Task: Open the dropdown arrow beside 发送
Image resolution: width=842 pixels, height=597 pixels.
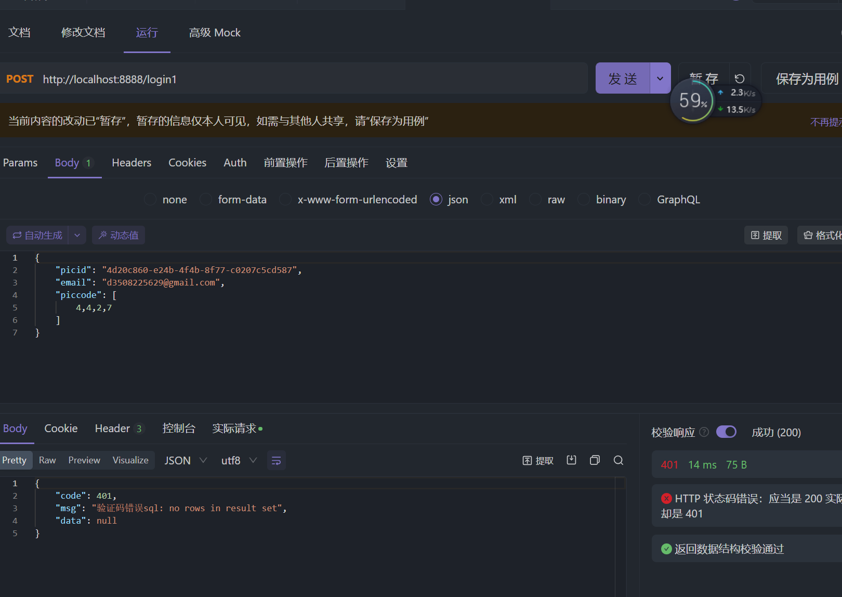Action: pyautogui.click(x=660, y=79)
